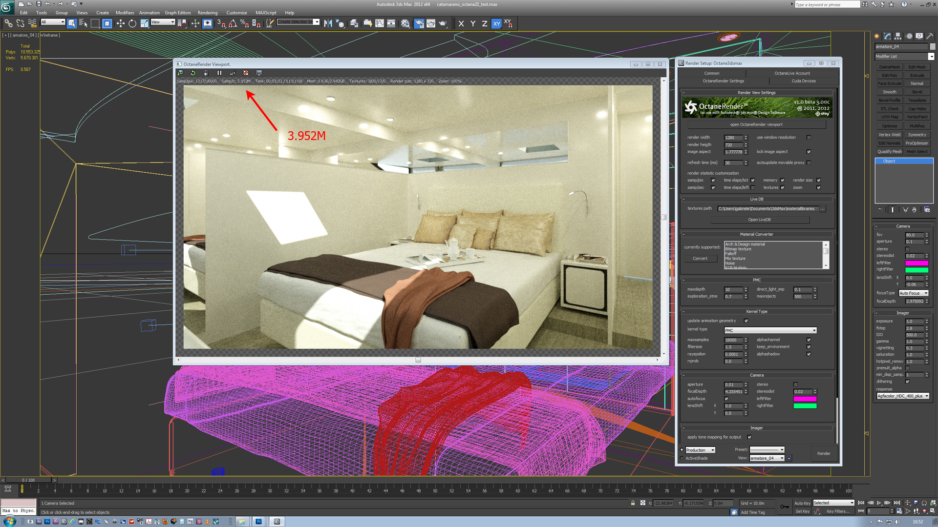Viewport: 938px width, 527px height.
Task: Expand the Modifier List dropdown
Action: click(x=931, y=57)
